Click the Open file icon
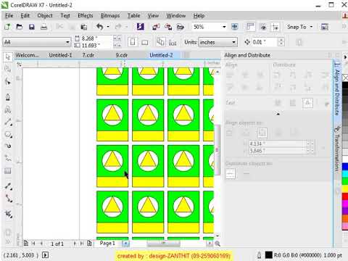This screenshot has width=348, height=261. point(20,27)
